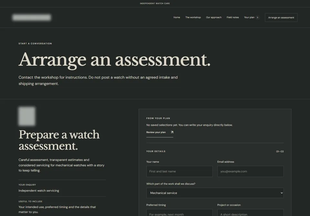The image size is (310, 216).
Task: Click the Arrange an assessment header button
Action: (x=281, y=17)
